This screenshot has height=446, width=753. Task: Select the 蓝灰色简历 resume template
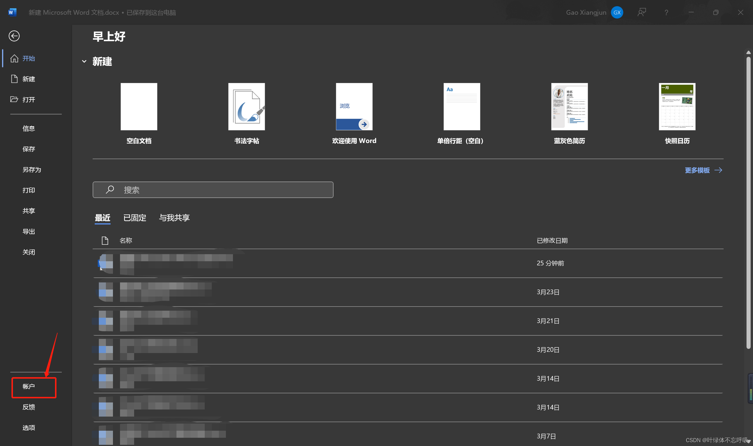[x=569, y=107]
